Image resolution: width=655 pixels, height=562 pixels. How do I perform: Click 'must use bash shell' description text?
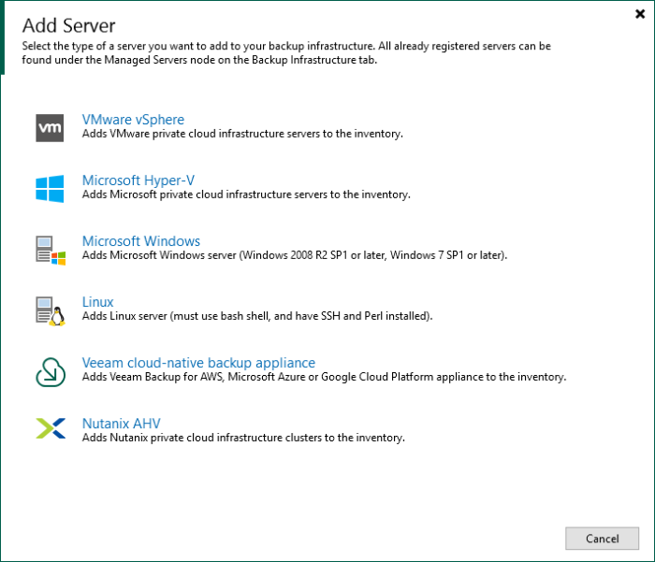[x=257, y=316]
